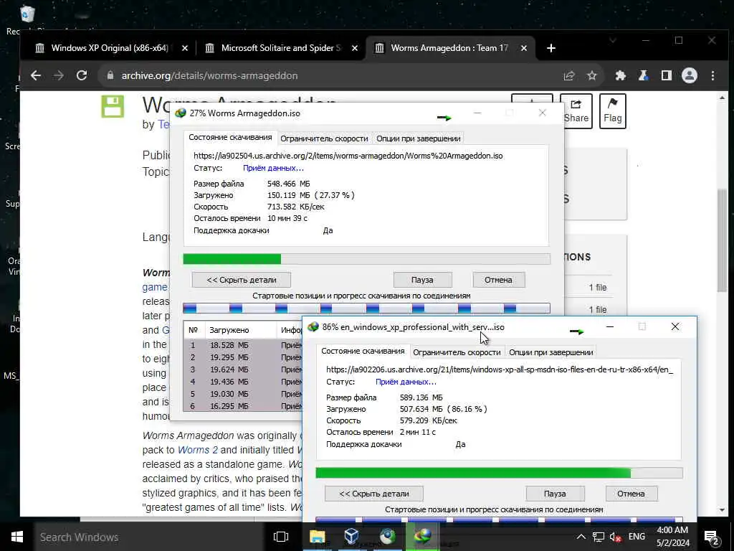Bookmark this page with star icon
734x551 pixels.
(x=591, y=75)
